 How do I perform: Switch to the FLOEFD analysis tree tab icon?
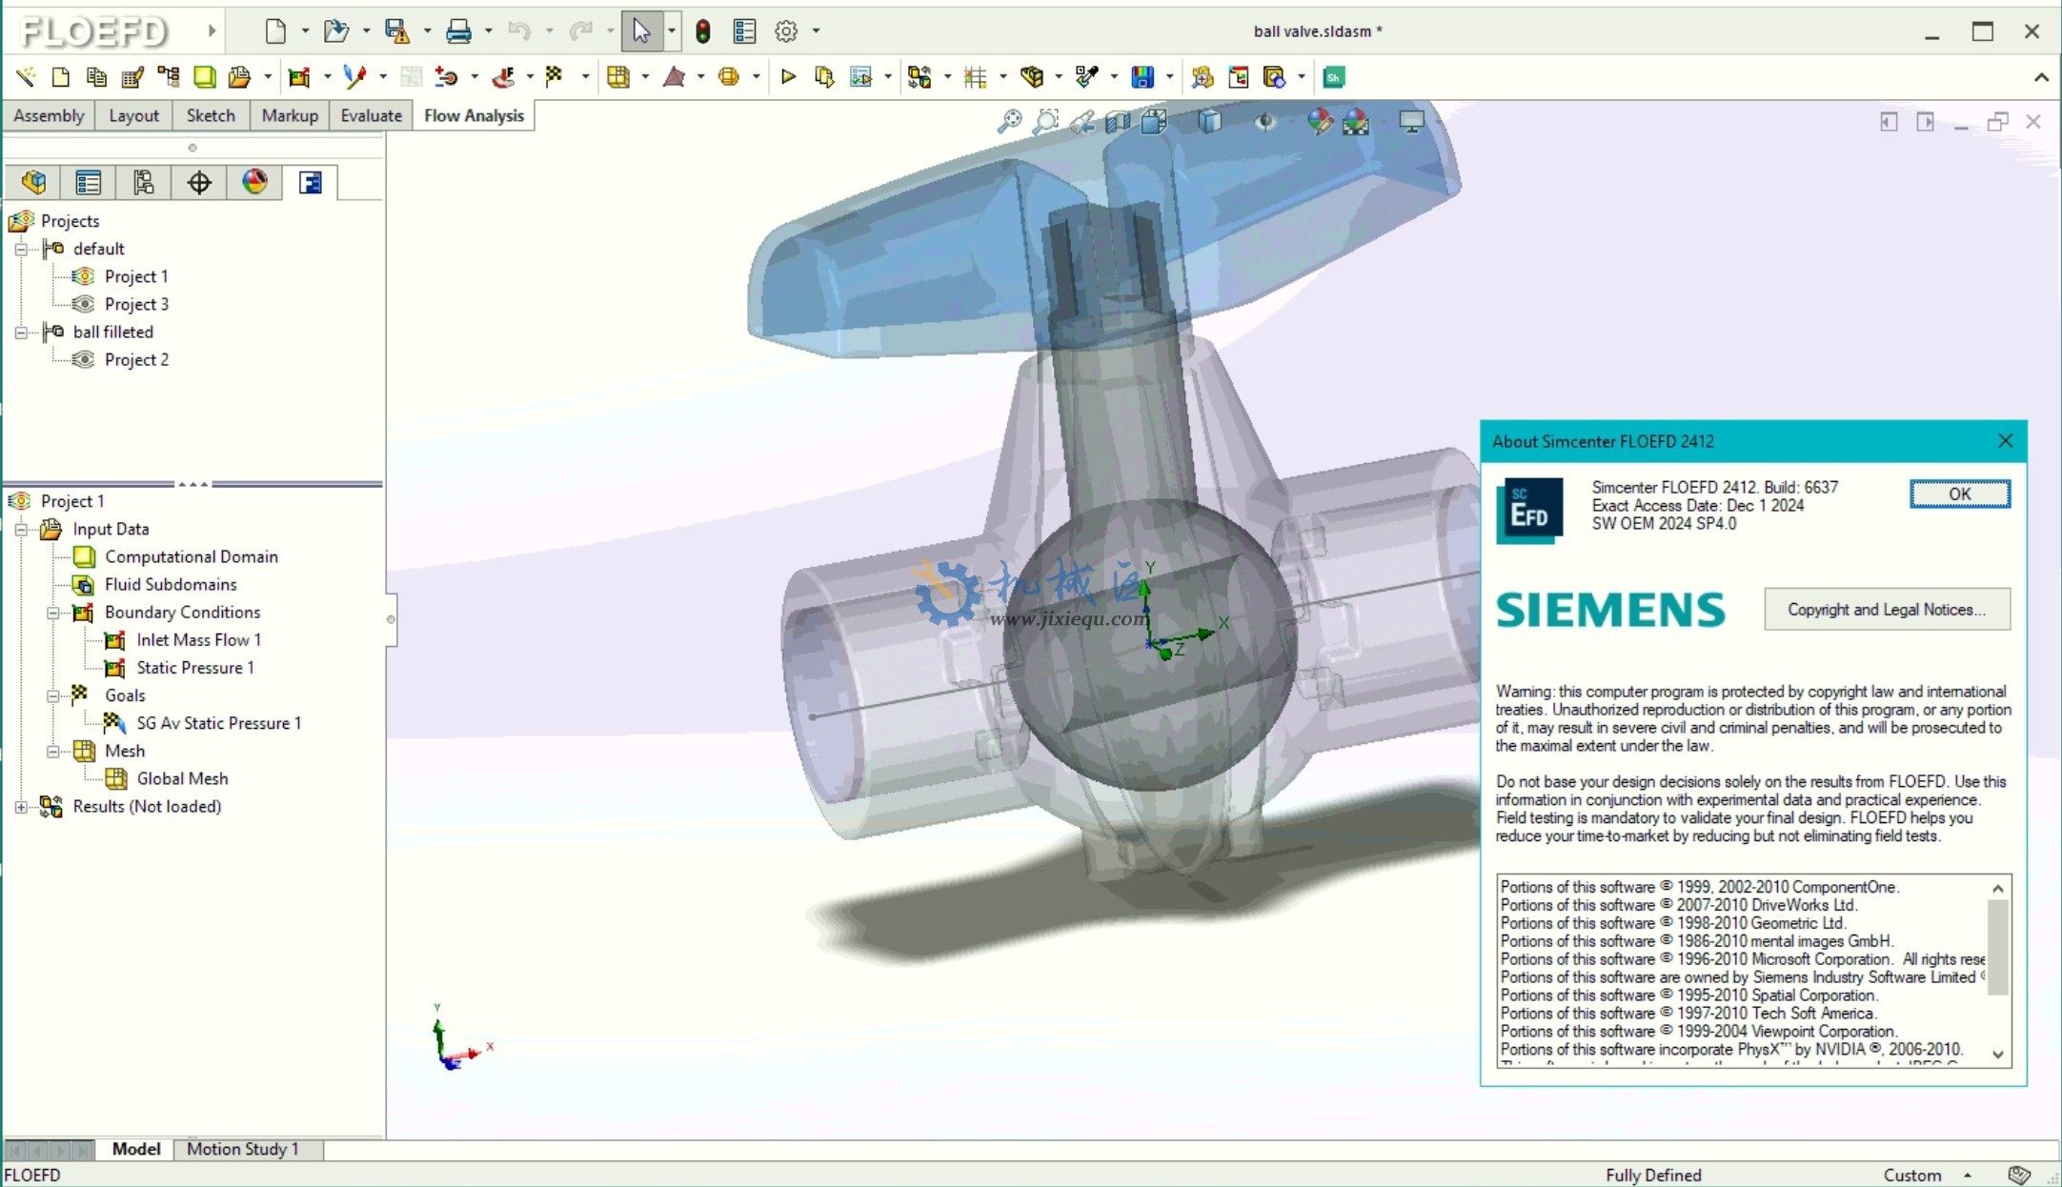pos(311,182)
